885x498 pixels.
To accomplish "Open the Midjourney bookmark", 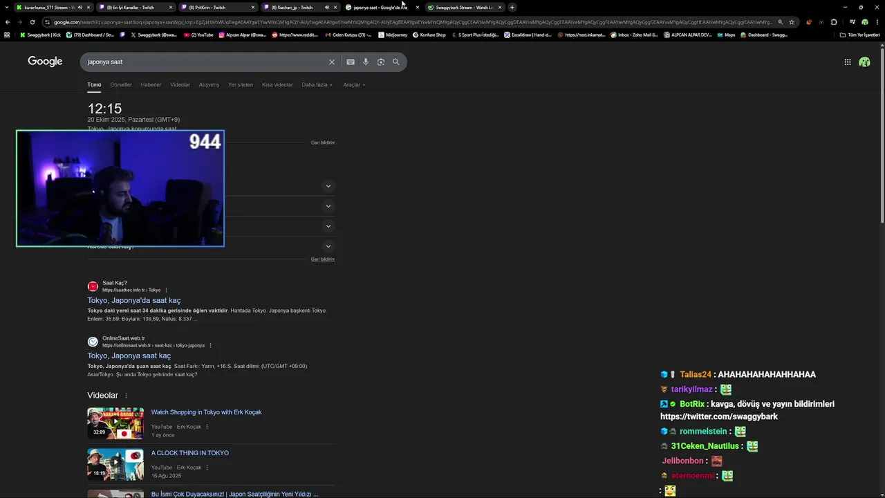I will pyautogui.click(x=393, y=35).
